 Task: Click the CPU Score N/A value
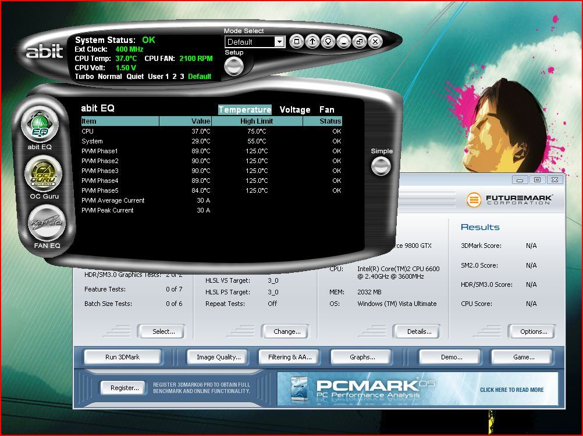click(x=531, y=304)
